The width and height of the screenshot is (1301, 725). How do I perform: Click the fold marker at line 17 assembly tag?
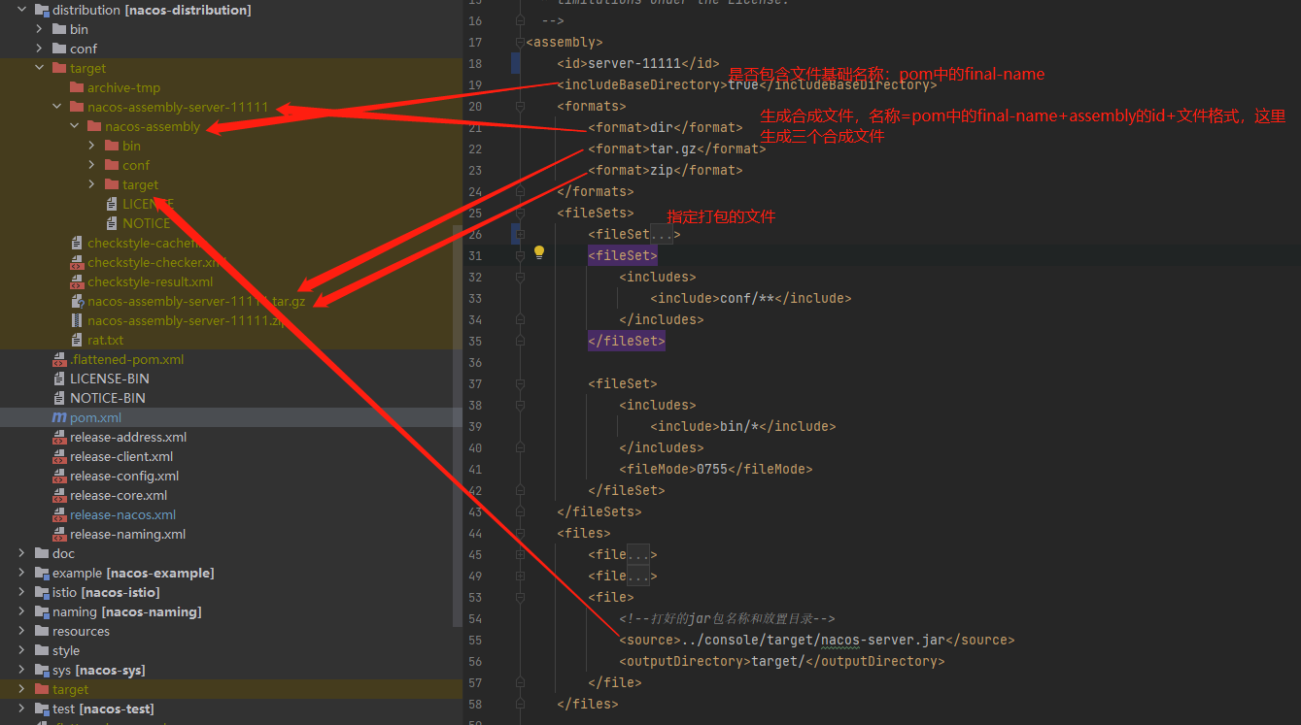521,42
